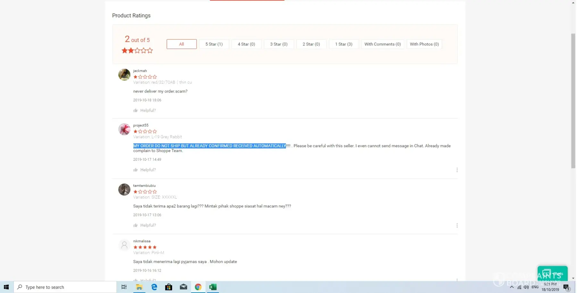This screenshot has width=577, height=293.
Task: Show only reviews With Photos
Action: [424, 44]
